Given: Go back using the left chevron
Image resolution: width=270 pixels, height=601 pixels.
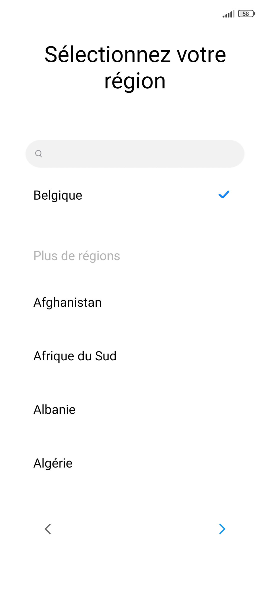Looking at the screenshot, I should (x=48, y=529).
